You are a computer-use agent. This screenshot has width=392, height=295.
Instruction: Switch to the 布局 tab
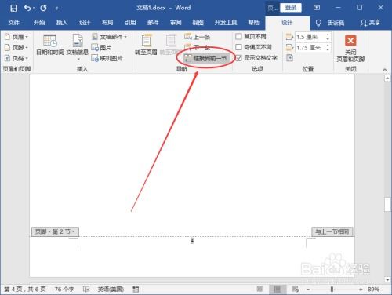[107, 23]
